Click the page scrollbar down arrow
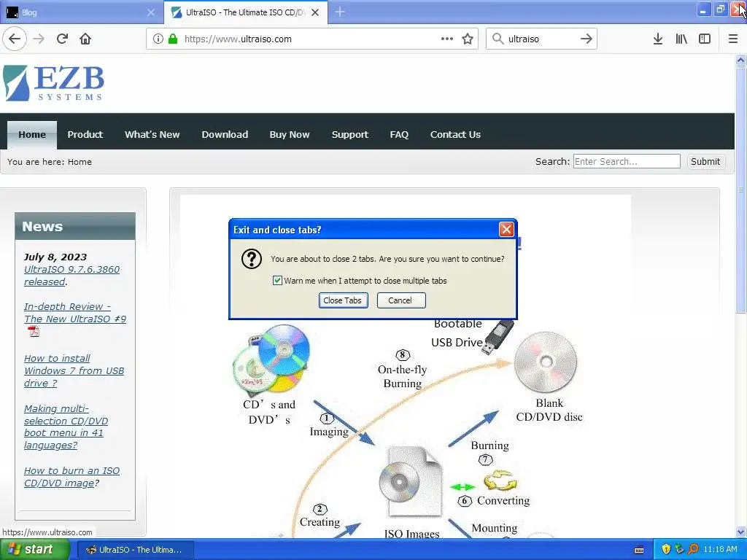Viewport: 747px width, 560px height. (740, 532)
